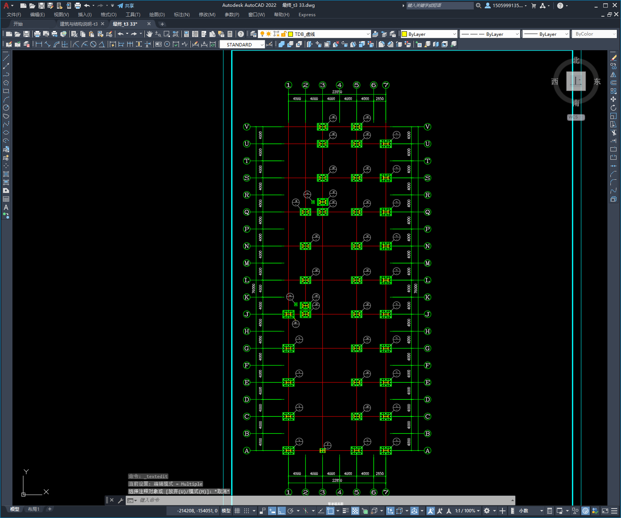Image resolution: width=621 pixels, height=518 pixels.
Task: Click the 共享 share button
Action: pyautogui.click(x=126, y=6)
